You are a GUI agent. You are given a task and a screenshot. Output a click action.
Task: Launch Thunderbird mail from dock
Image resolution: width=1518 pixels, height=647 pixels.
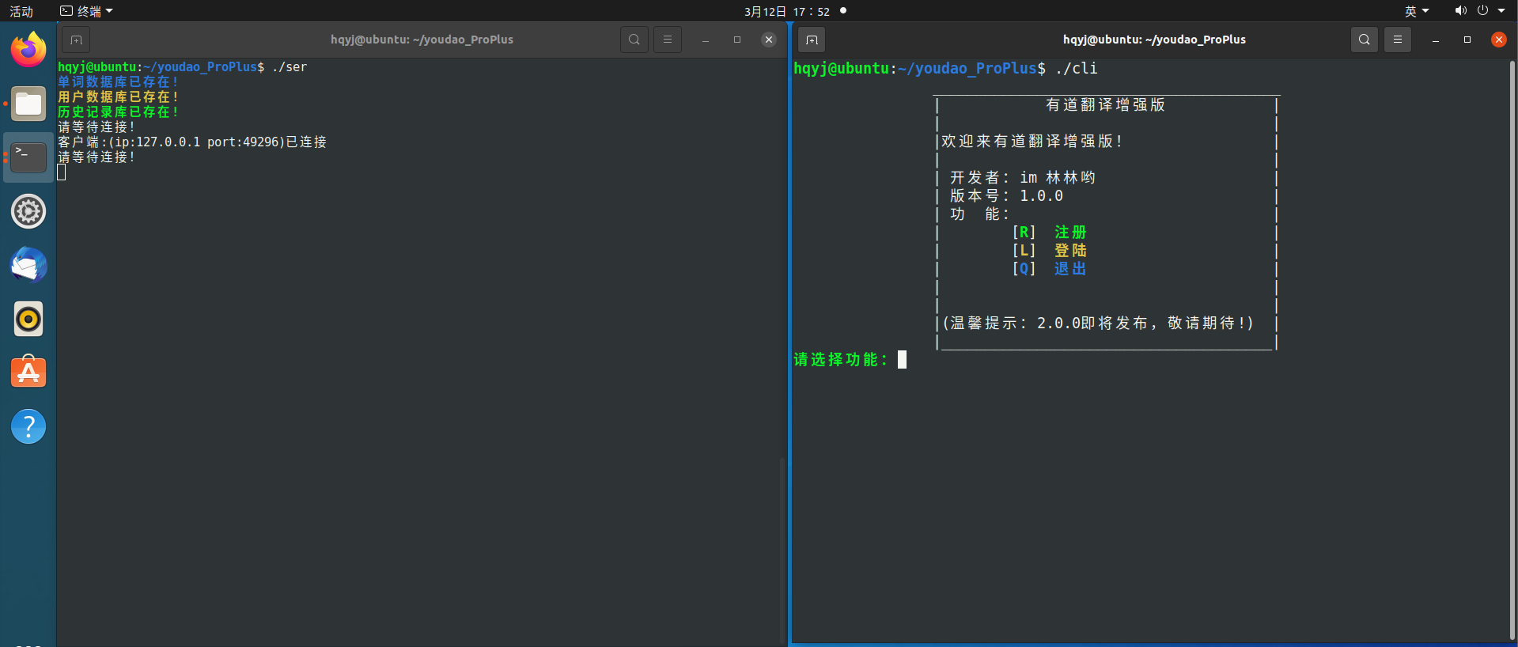28,265
